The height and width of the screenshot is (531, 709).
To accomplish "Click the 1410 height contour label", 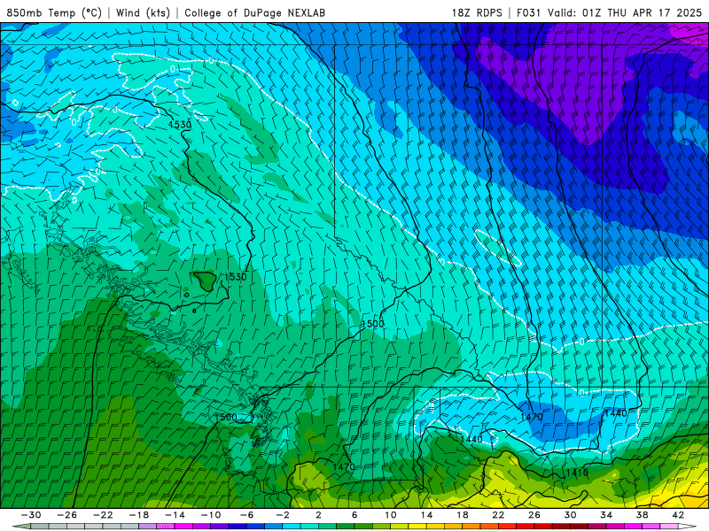I will point(576,473).
